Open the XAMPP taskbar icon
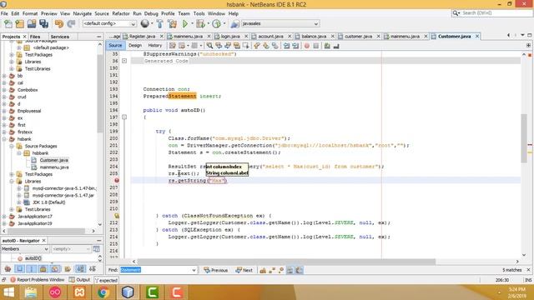This screenshot has width=534, height=300. click(x=79, y=292)
